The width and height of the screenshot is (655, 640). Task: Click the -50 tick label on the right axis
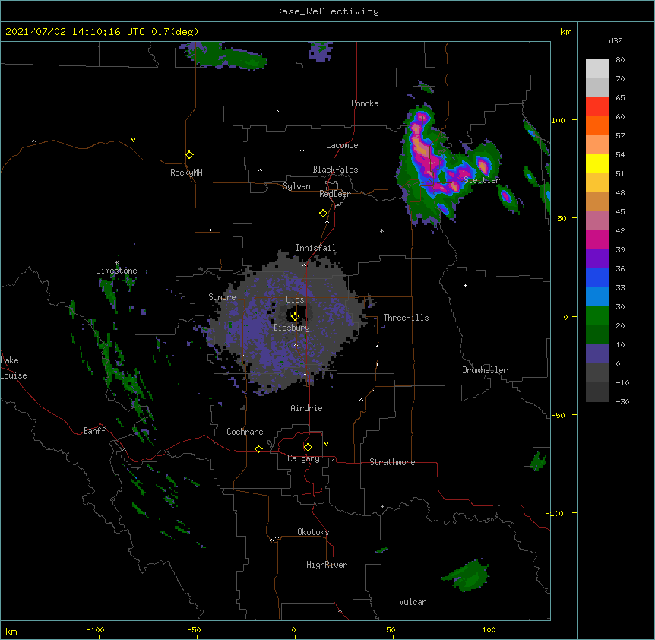click(x=558, y=415)
